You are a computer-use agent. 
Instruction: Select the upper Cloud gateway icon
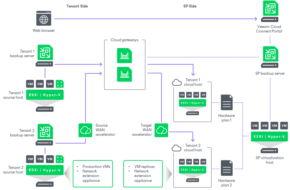[124, 56]
